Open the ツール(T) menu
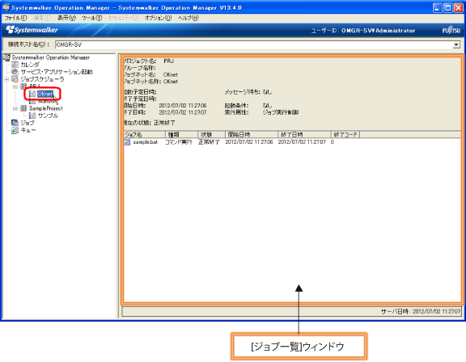This screenshot has height=362, width=466. (x=92, y=18)
